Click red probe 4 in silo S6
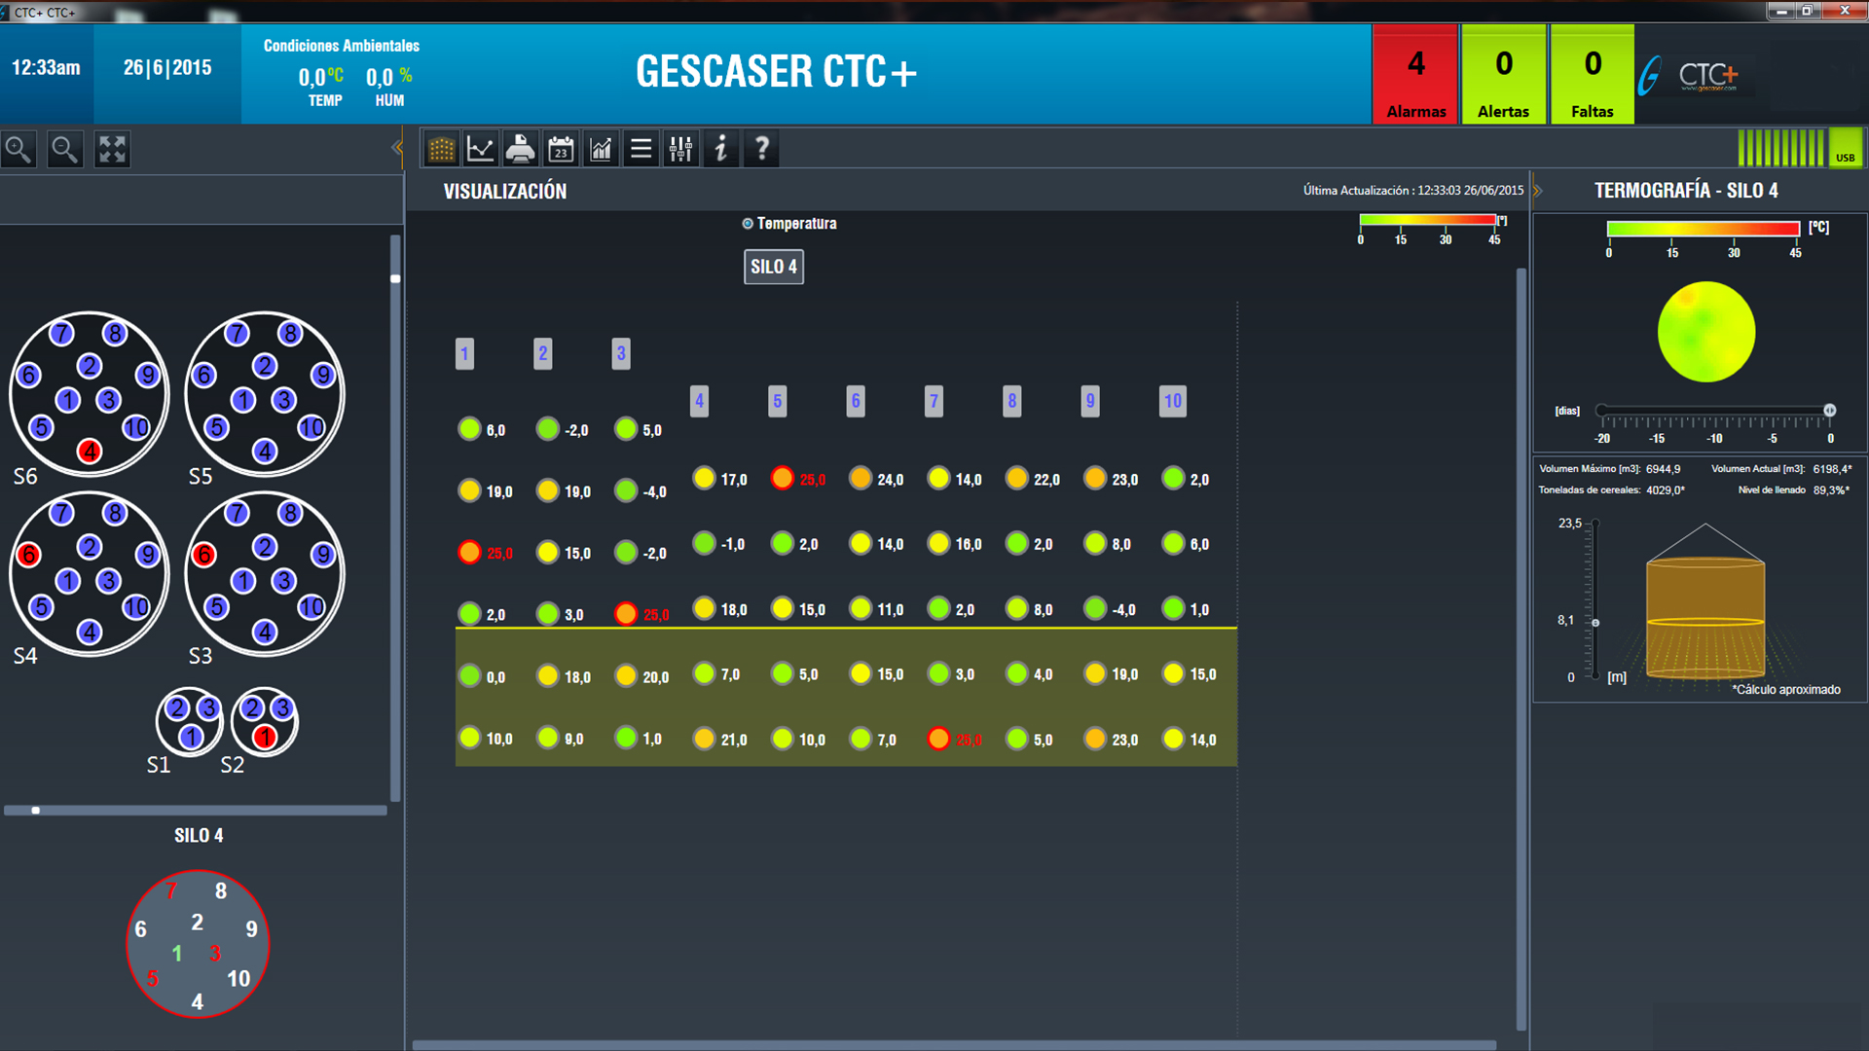Viewport: 1869px width, 1051px height. (x=90, y=452)
